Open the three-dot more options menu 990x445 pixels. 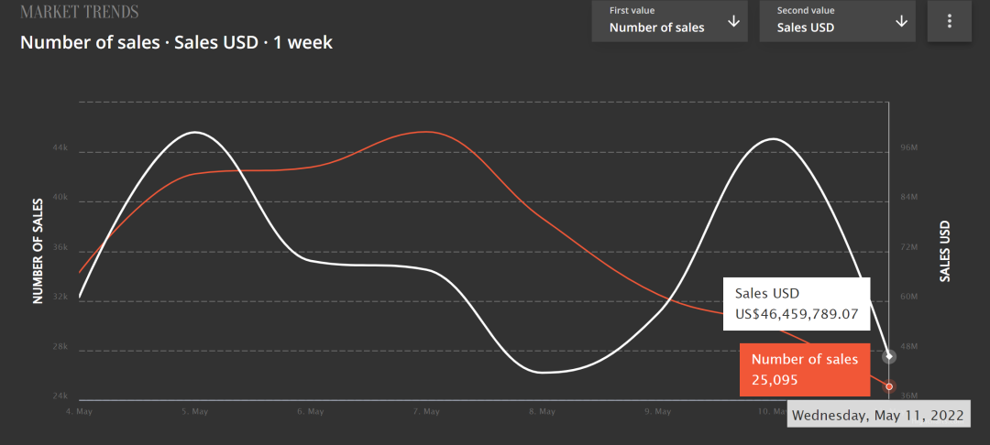click(x=950, y=21)
